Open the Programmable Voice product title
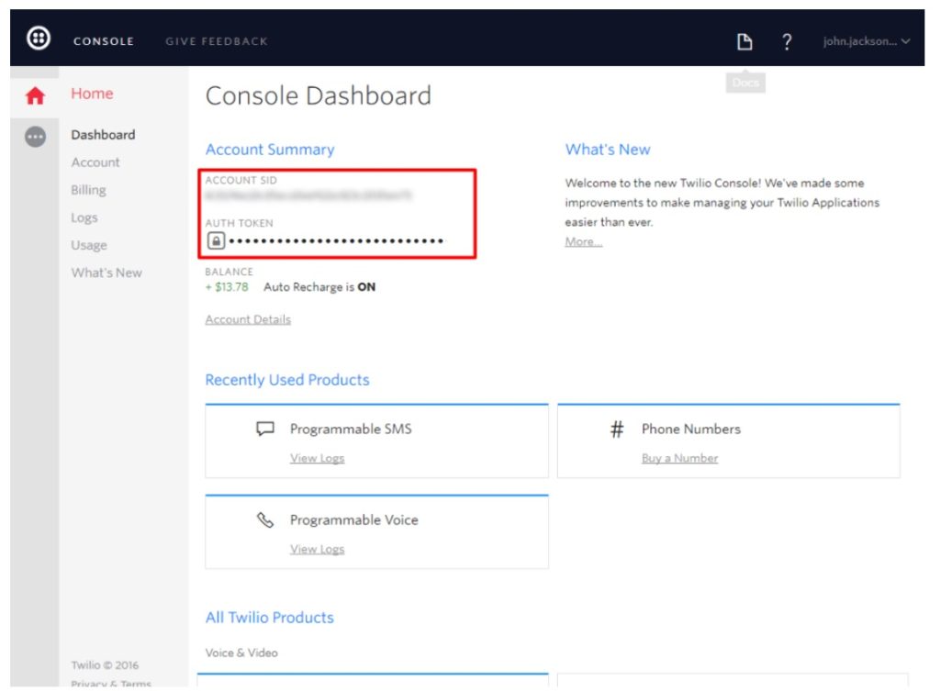The image size is (940, 691). coord(354,520)
